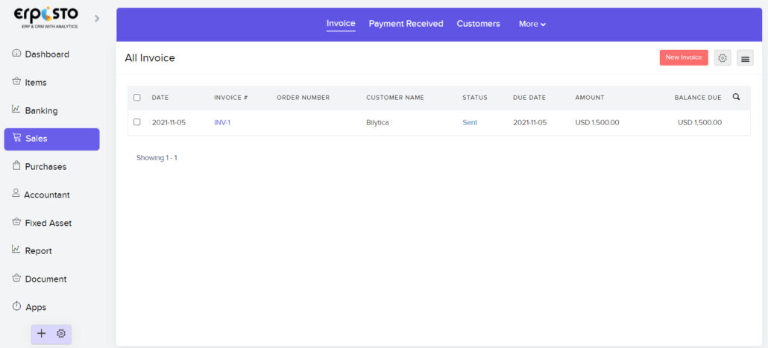Open the INV-1 invoice link
Screen dimensions: 768x348
pos(222,122)
